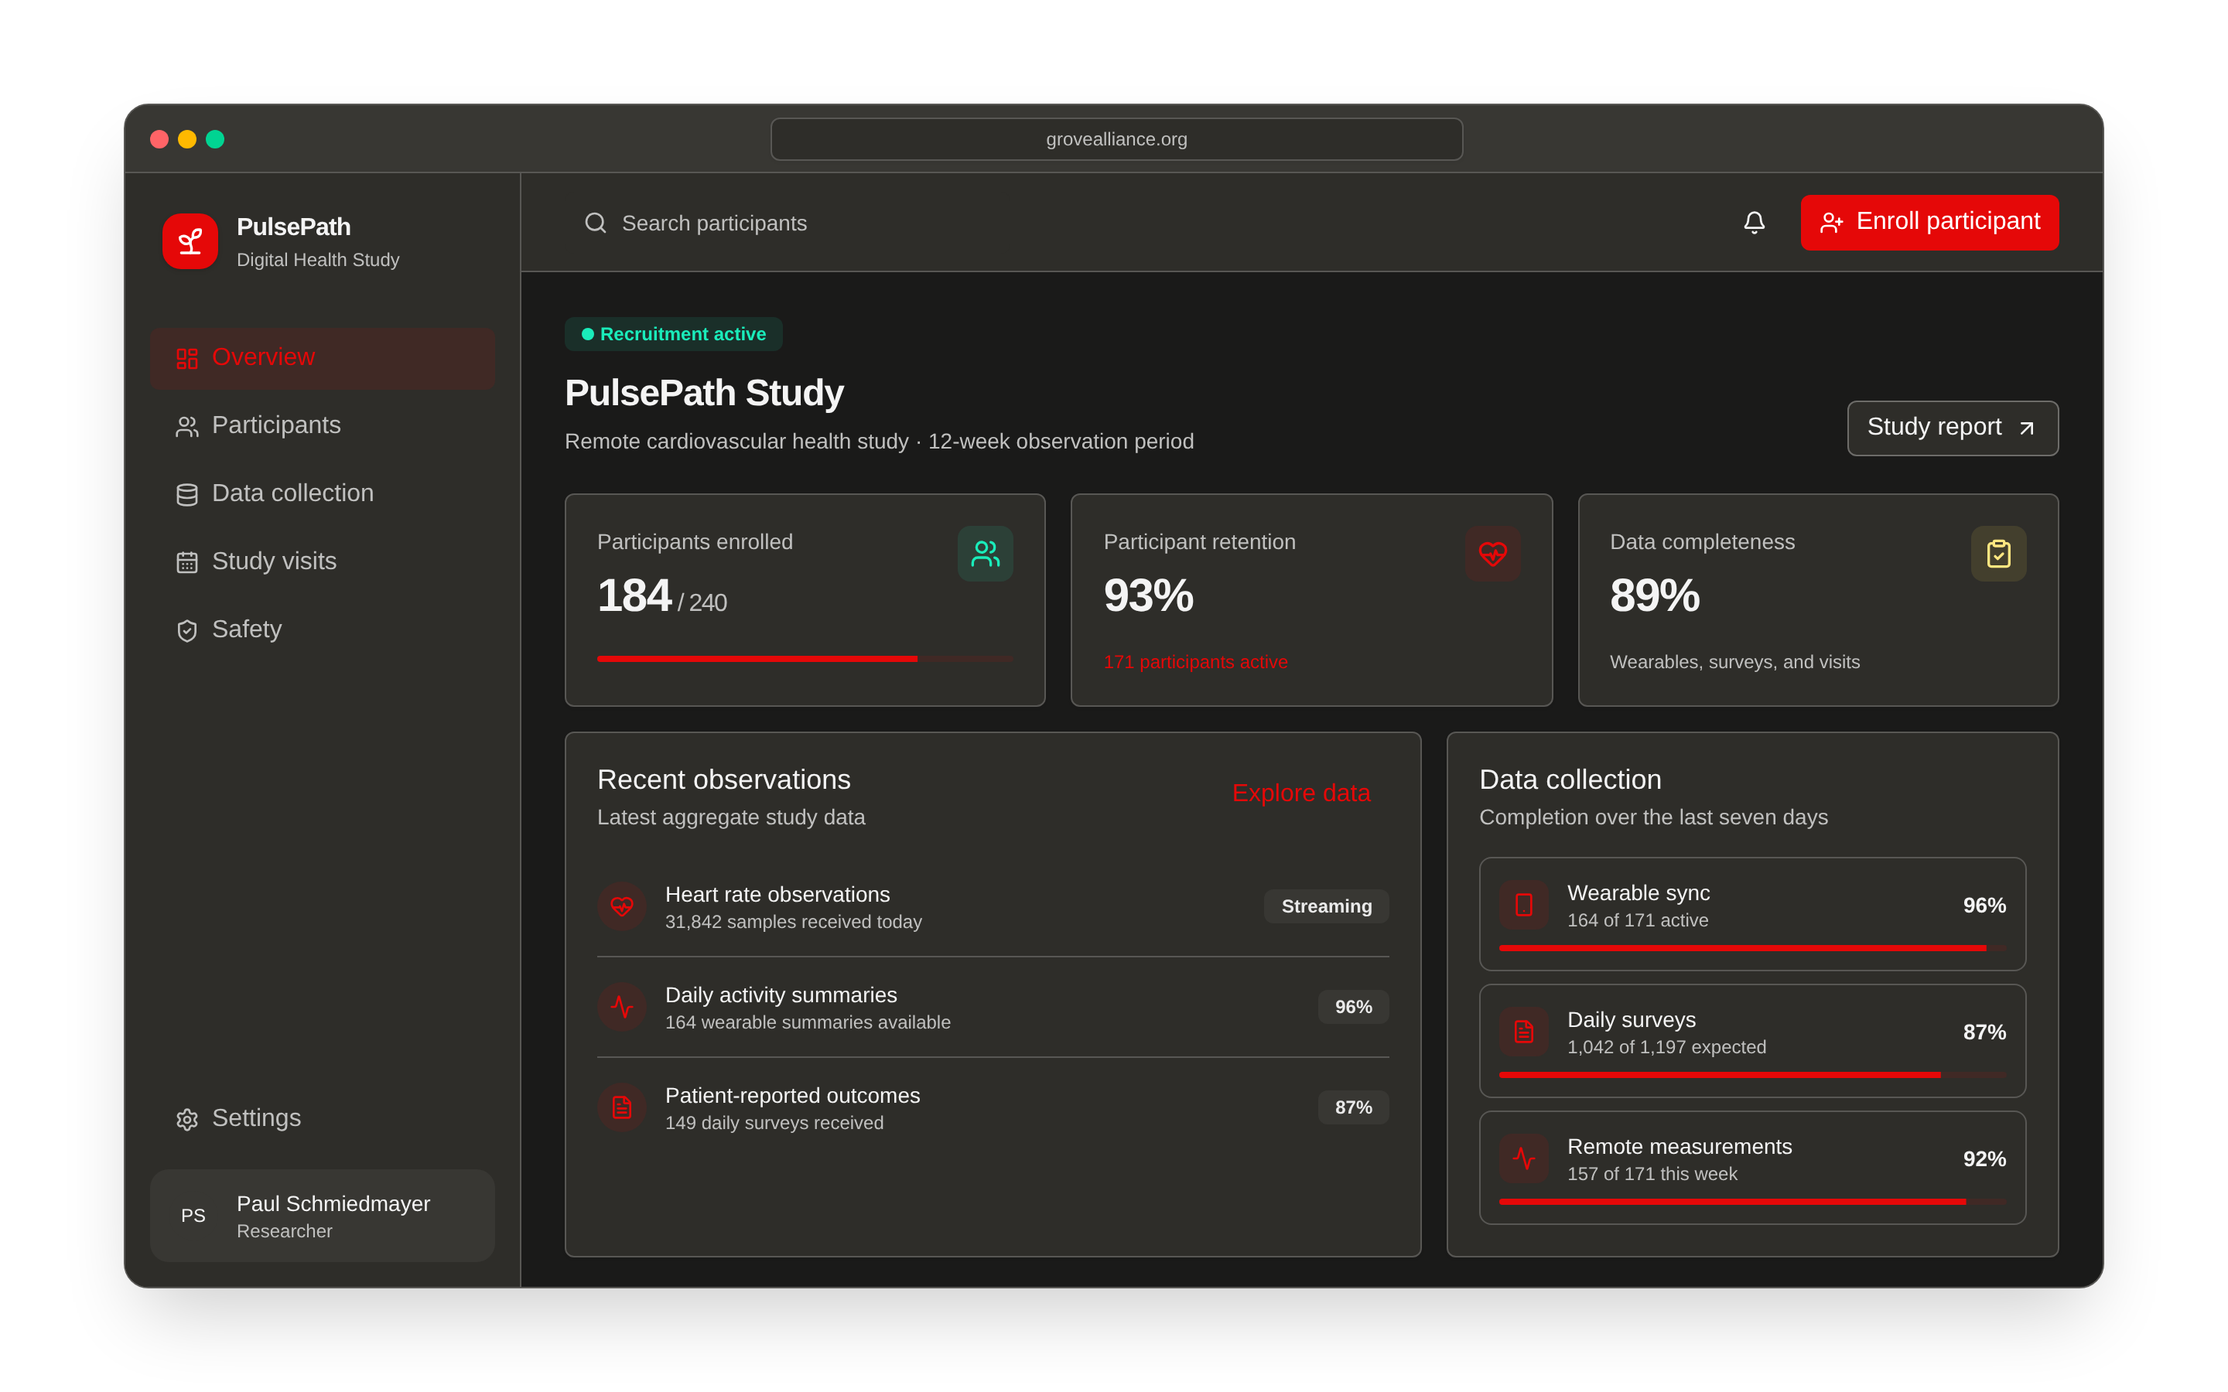Click the Safety shield icon
2228x1392 pixels.
pyautogui.click(x=187, y=630)
